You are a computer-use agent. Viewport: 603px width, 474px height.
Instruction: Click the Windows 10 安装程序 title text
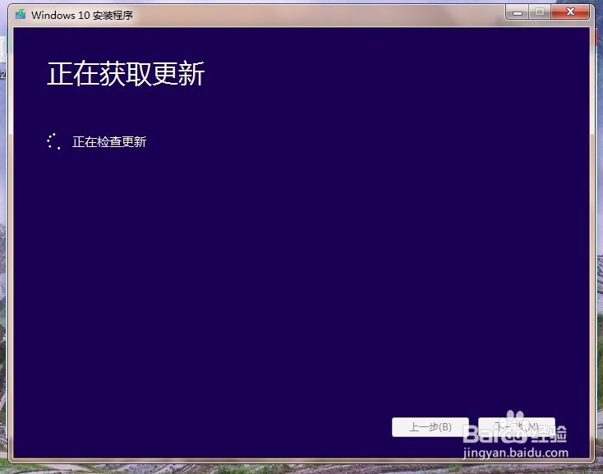(x=82, y=15)
